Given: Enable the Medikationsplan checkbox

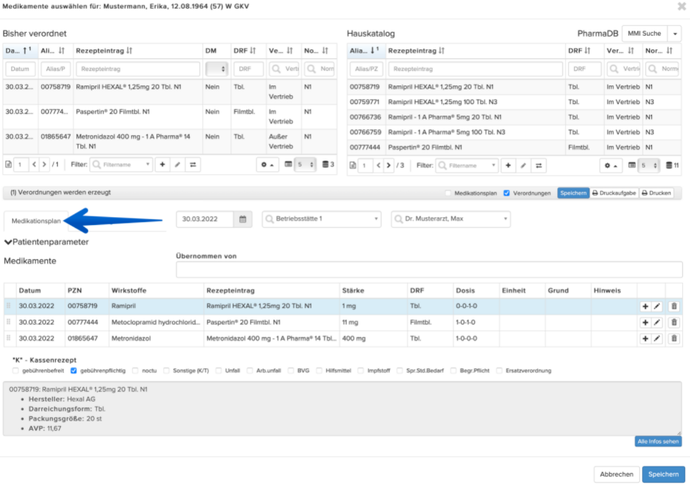Looking at the screenshot, I should point(448,193).
